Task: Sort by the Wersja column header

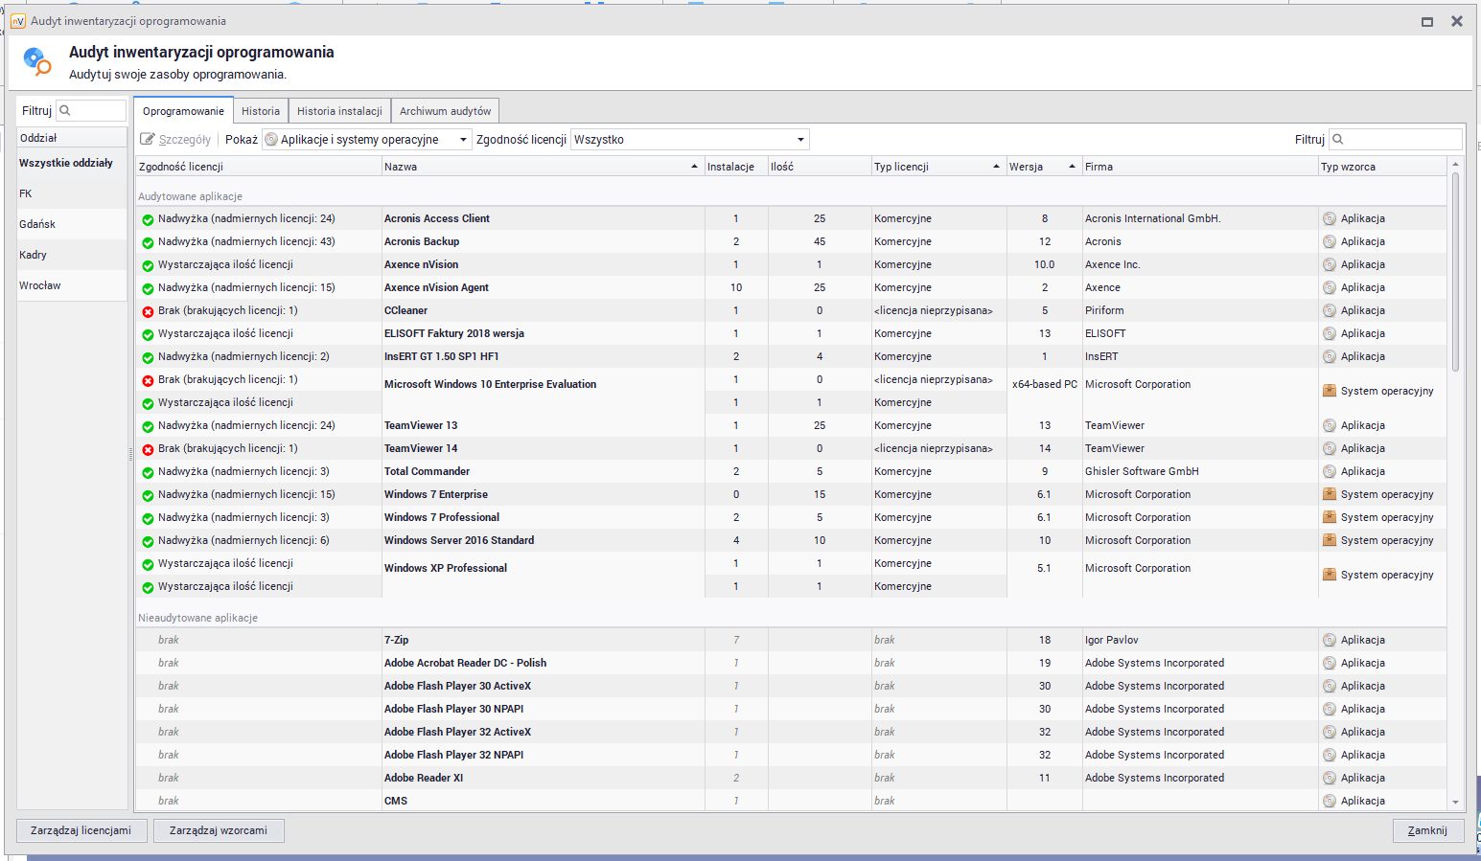Action: click(x=1043, y=167)
